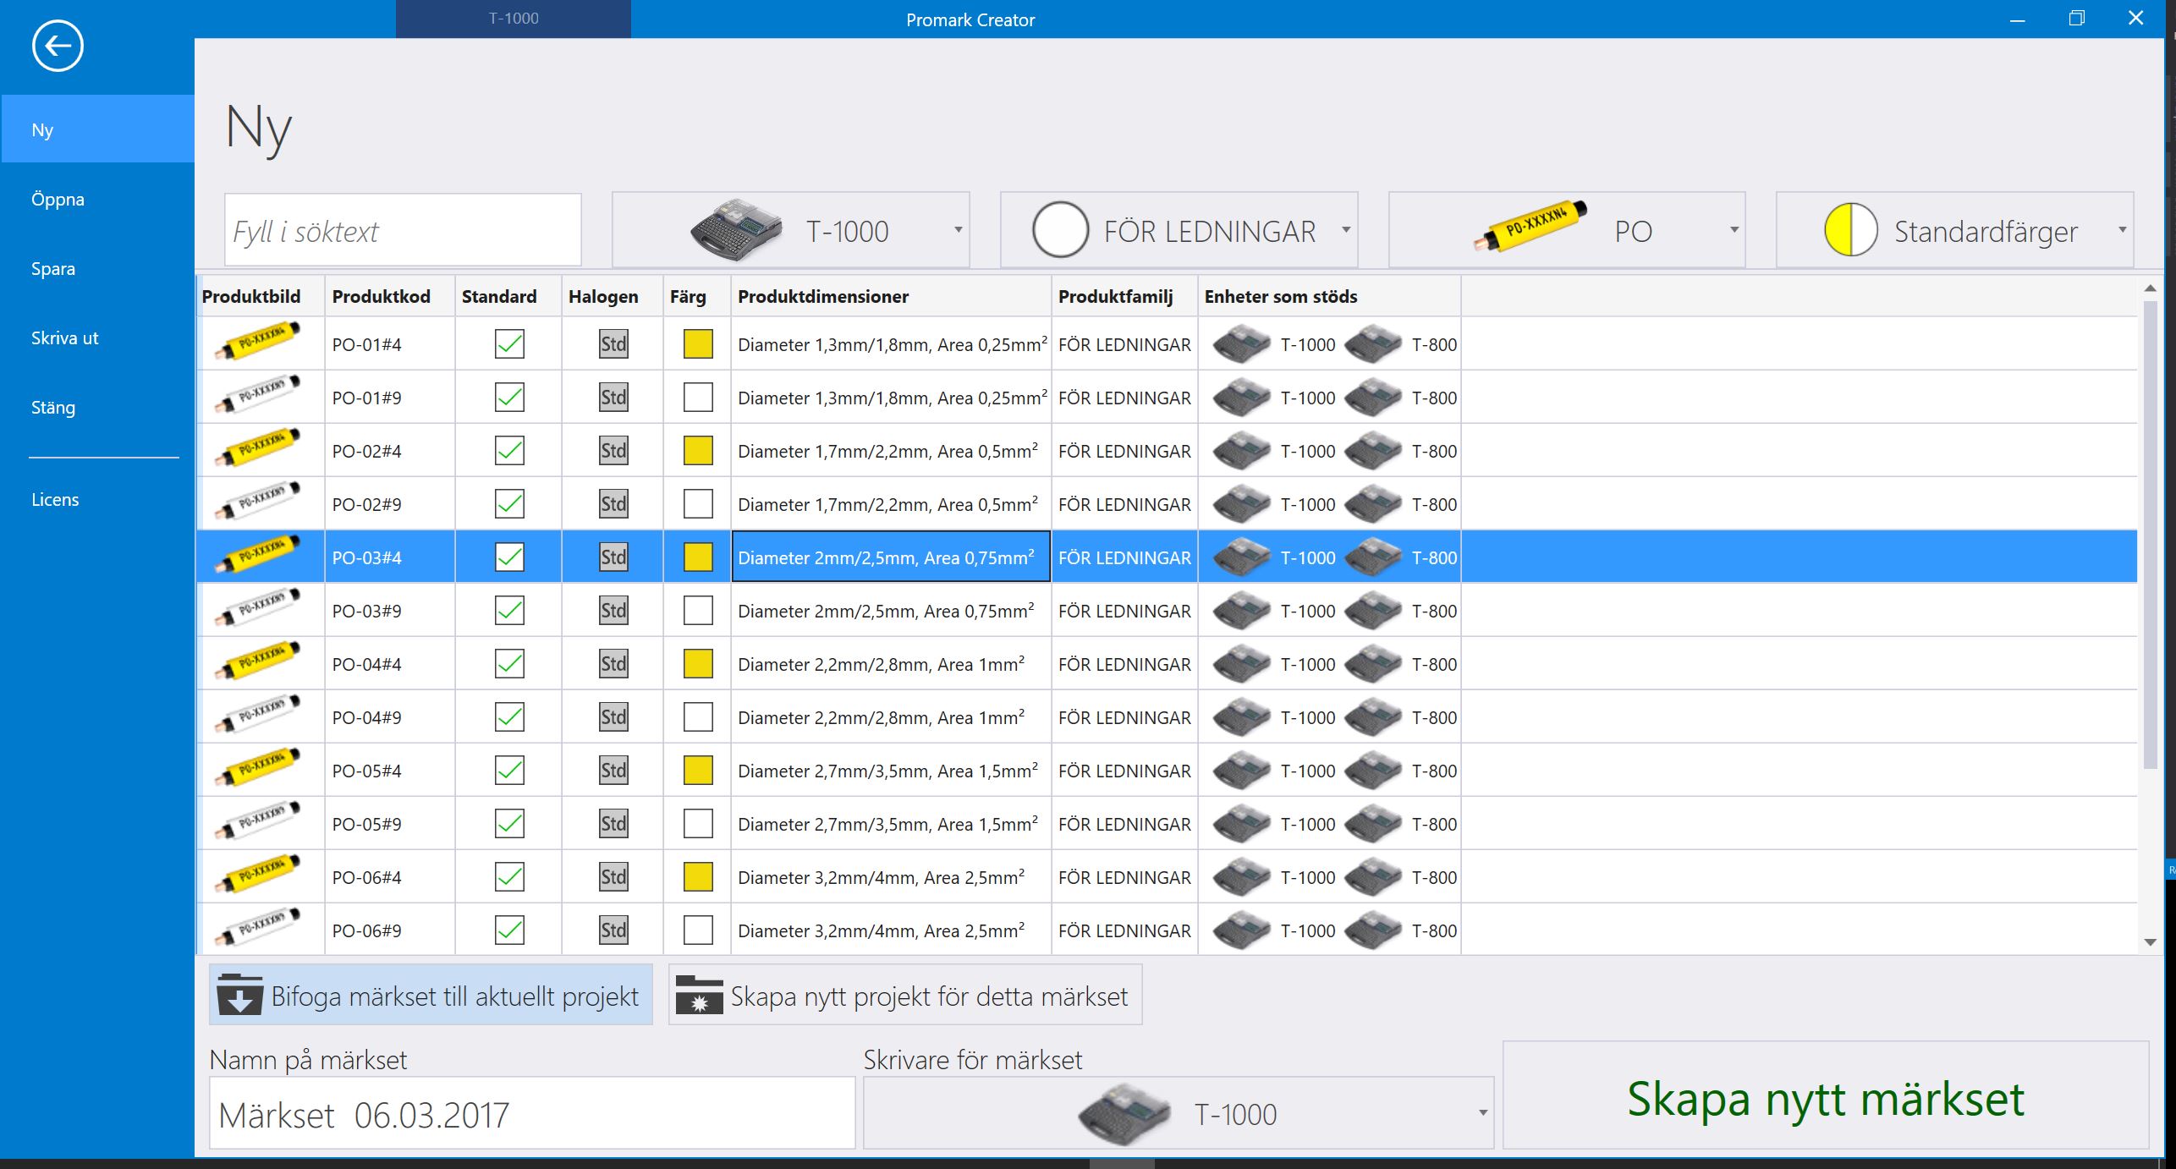Click the T-800 icon in selected PO-03#4 row
The height and width of the screenshot is (1169, 2176).
[1373, 557]
